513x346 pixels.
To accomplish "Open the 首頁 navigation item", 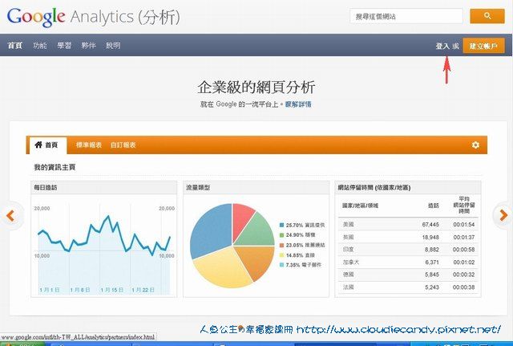I will click(14, 45).
